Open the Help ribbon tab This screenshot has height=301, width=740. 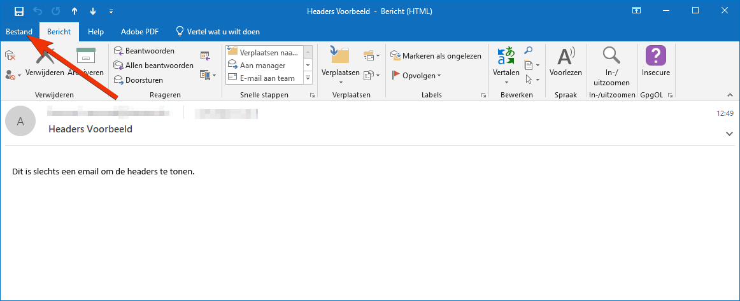[x=96, y=31]
